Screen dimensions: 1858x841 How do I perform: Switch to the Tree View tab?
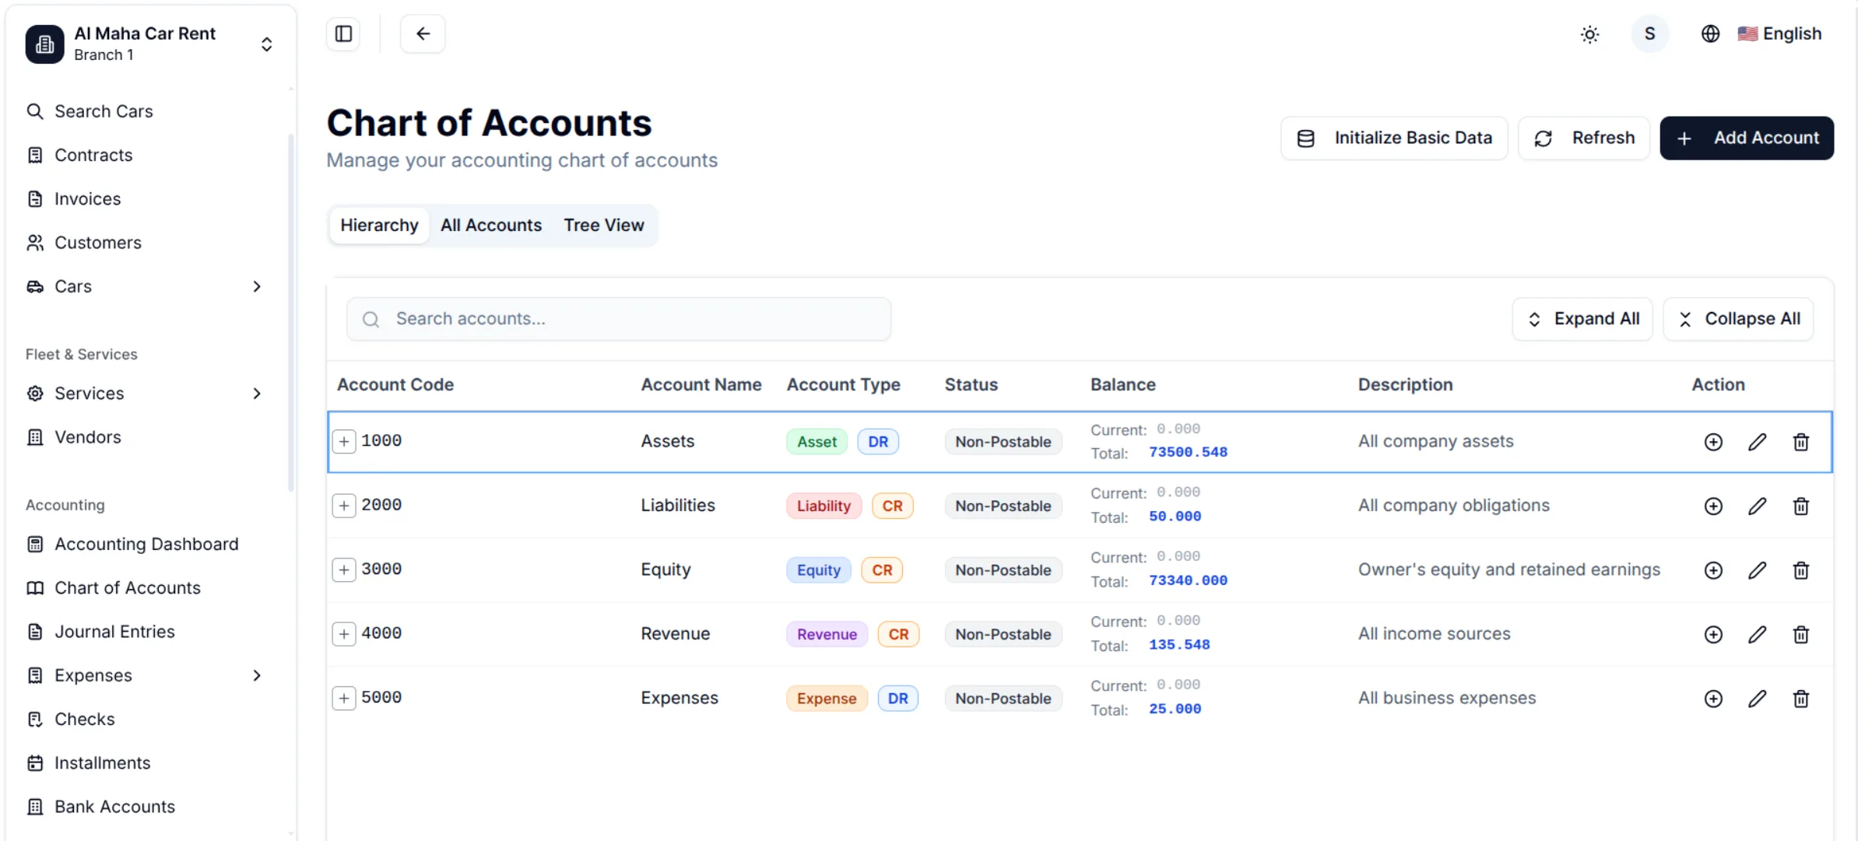point(604,225)
